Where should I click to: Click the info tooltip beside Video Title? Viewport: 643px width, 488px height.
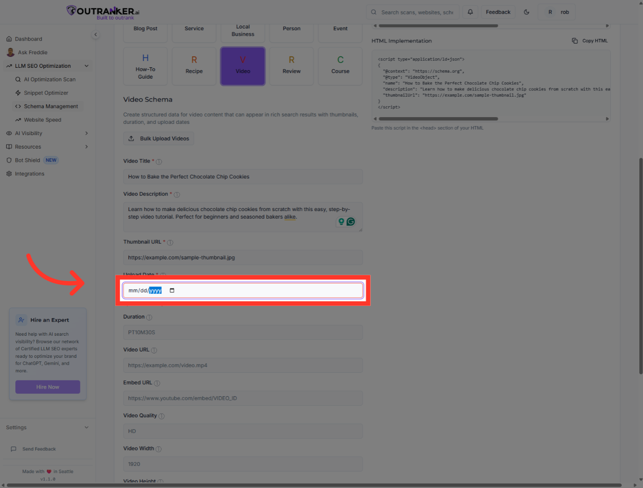[159, 161]
